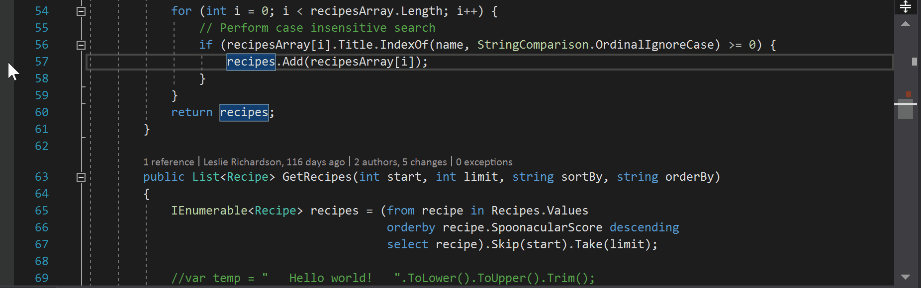Click 'recipesArray.Length' on line 54
921x288 pixels.
click(376, 11)
